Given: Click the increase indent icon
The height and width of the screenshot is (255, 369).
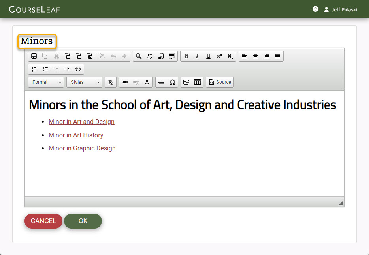Looking at the screenshot, I should click(67, 69).
